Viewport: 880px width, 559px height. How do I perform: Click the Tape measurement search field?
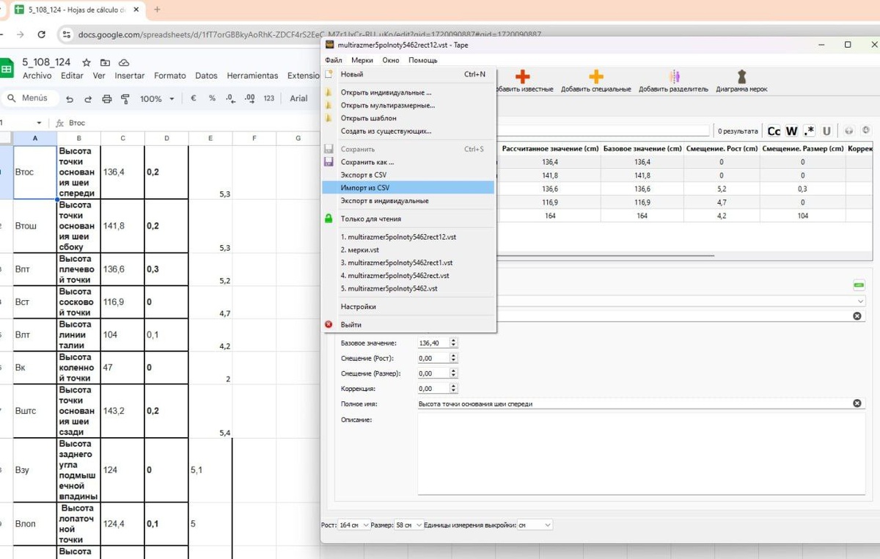(x=603, y=131)
